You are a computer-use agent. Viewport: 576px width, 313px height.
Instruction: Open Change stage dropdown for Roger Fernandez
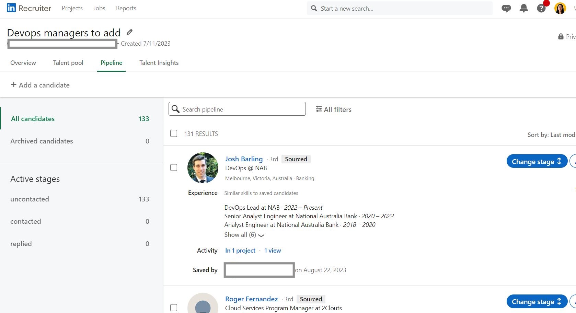(x=537, y=301)
